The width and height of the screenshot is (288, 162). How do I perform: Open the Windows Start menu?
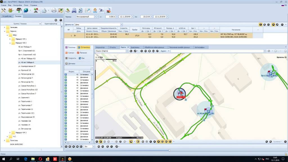3,159
